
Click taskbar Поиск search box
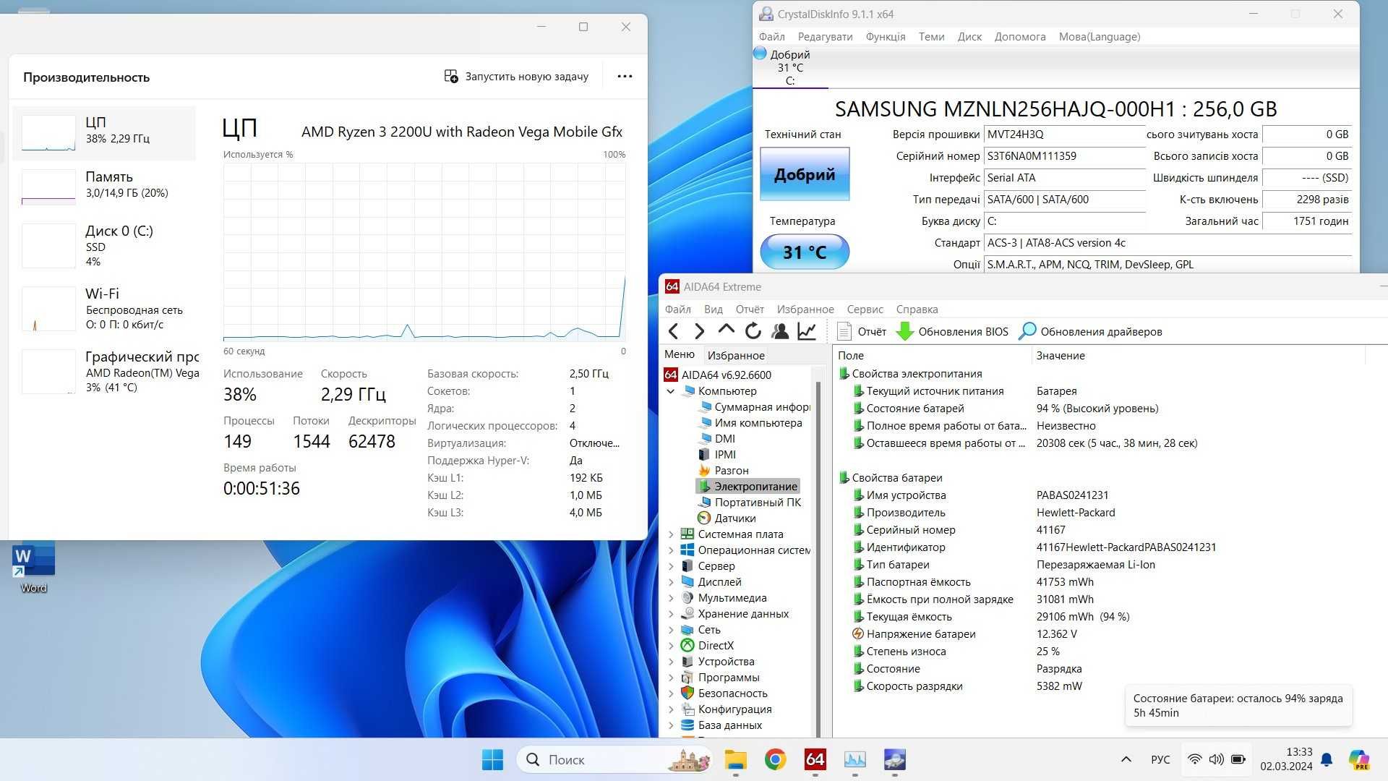[615, 759]
